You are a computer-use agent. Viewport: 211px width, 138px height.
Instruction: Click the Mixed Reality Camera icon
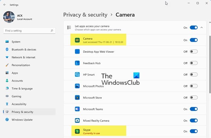click(77, 121)
